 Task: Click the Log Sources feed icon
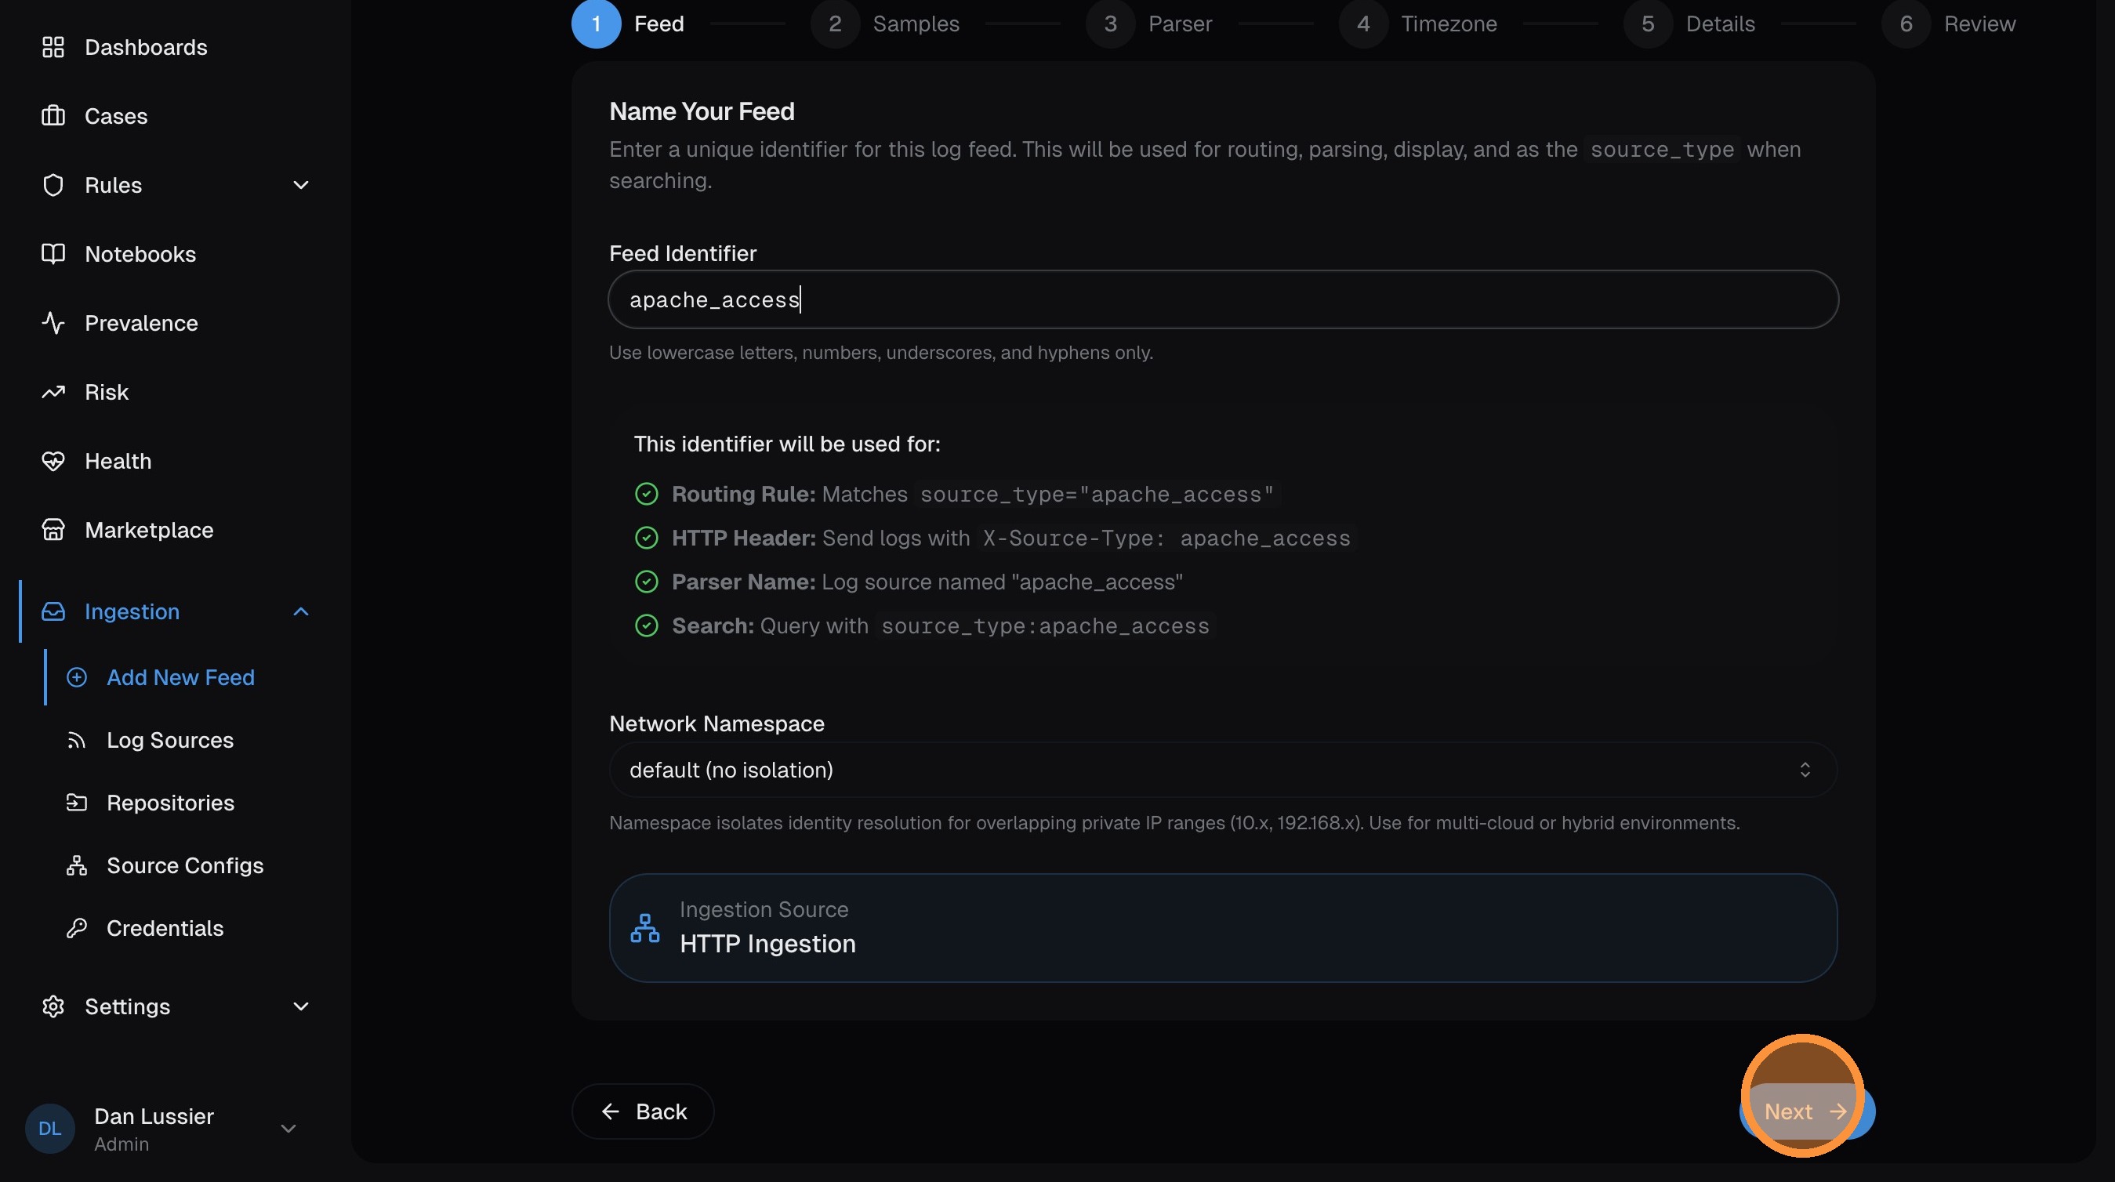pyautogui.click(x=76, y=741)
